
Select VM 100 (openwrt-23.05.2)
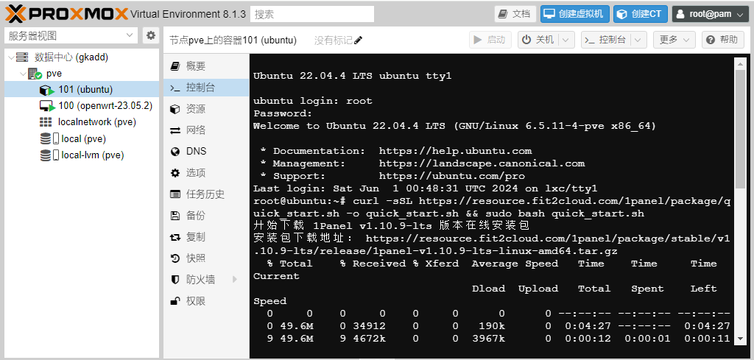pos(82,106)
